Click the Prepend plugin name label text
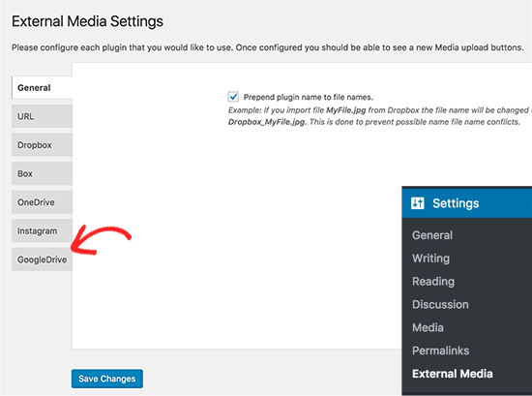The width and height of the screenshot is (532, 396). click(x=308, y=97)
